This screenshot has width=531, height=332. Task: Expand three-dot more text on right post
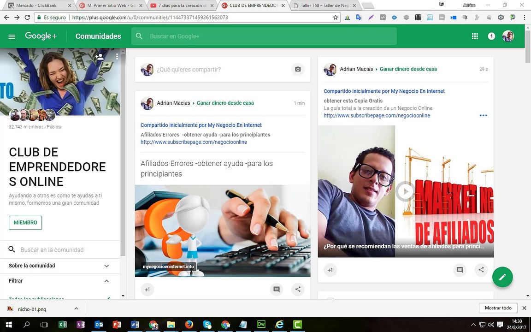[483, 116]
